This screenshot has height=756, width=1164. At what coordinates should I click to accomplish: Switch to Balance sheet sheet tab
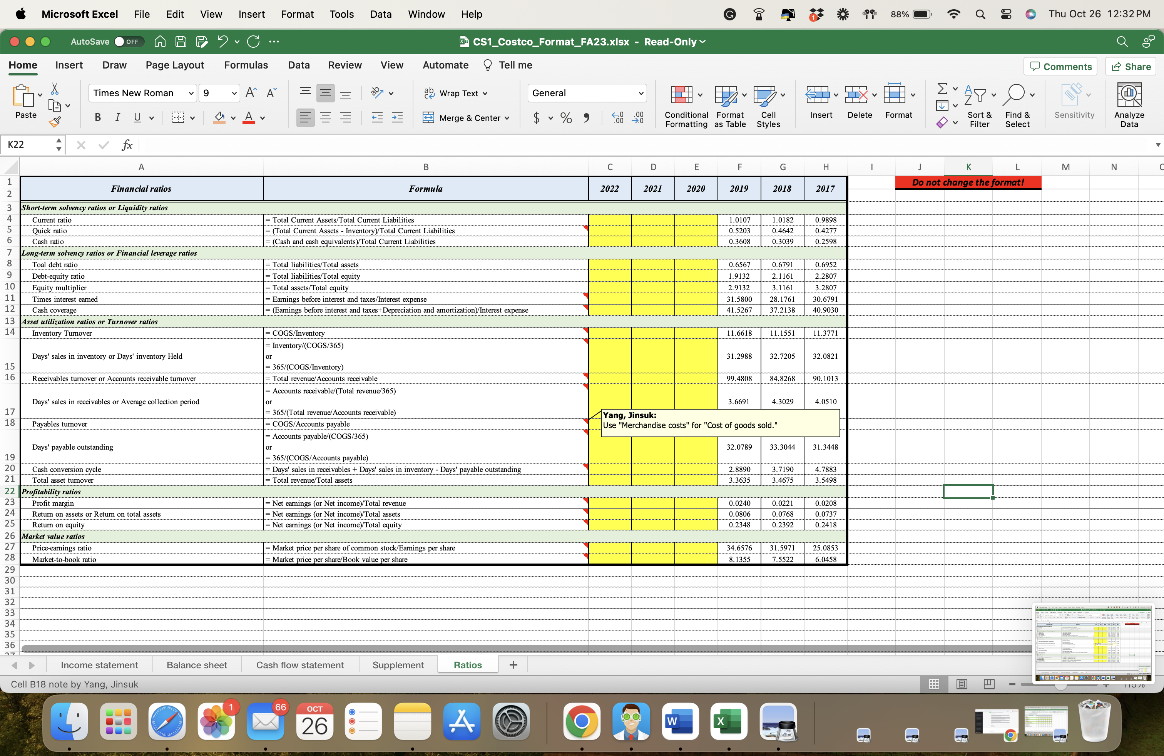coord(197,665)
